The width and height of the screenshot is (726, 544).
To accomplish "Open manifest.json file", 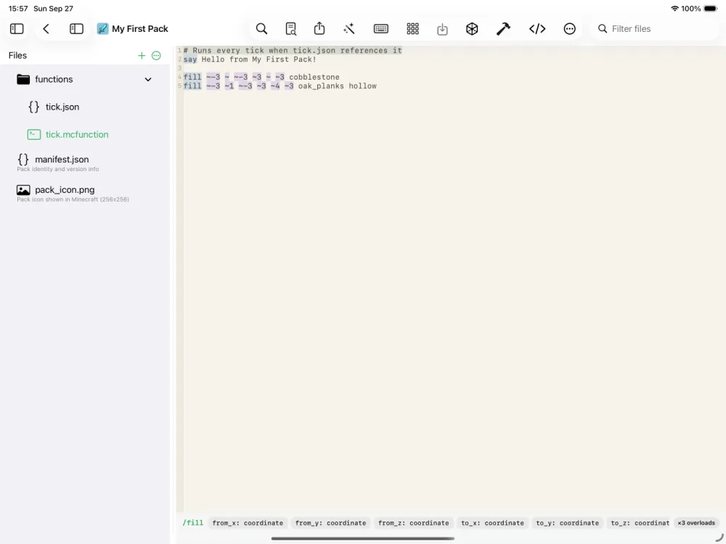I will 62,160.
